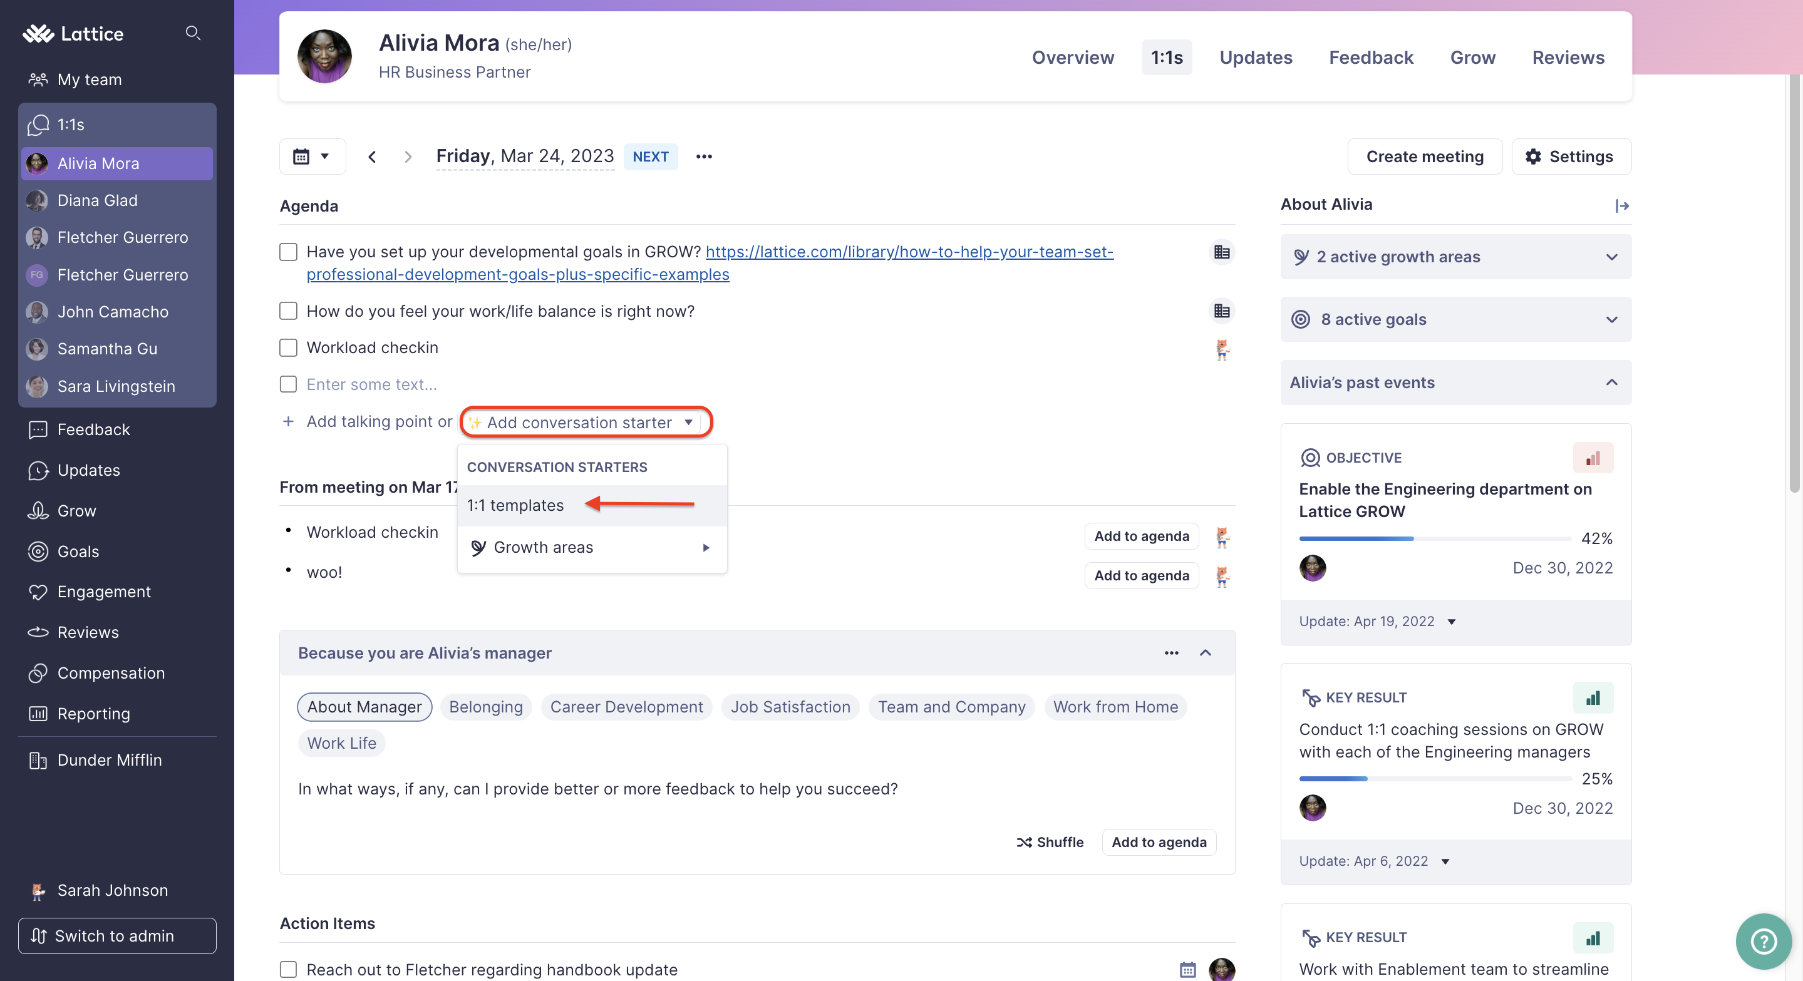Open Grow in the left sidebar

point(76,511)
